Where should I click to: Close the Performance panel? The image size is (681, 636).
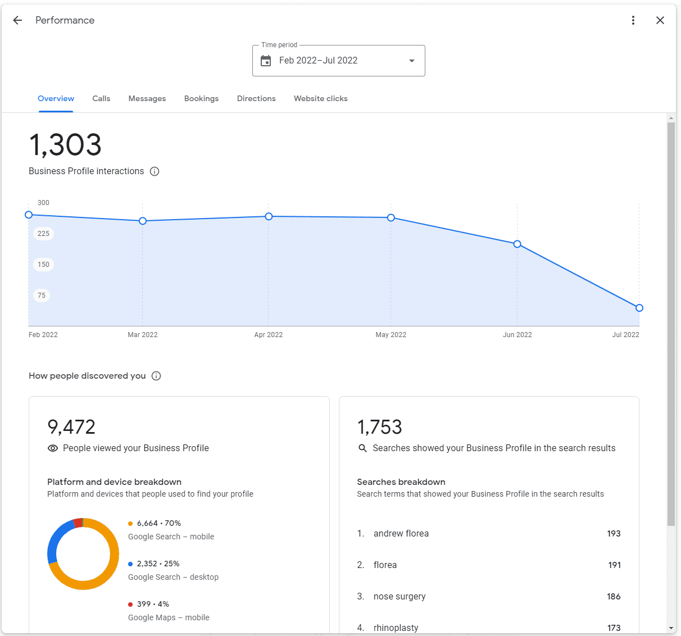point(660,20)
